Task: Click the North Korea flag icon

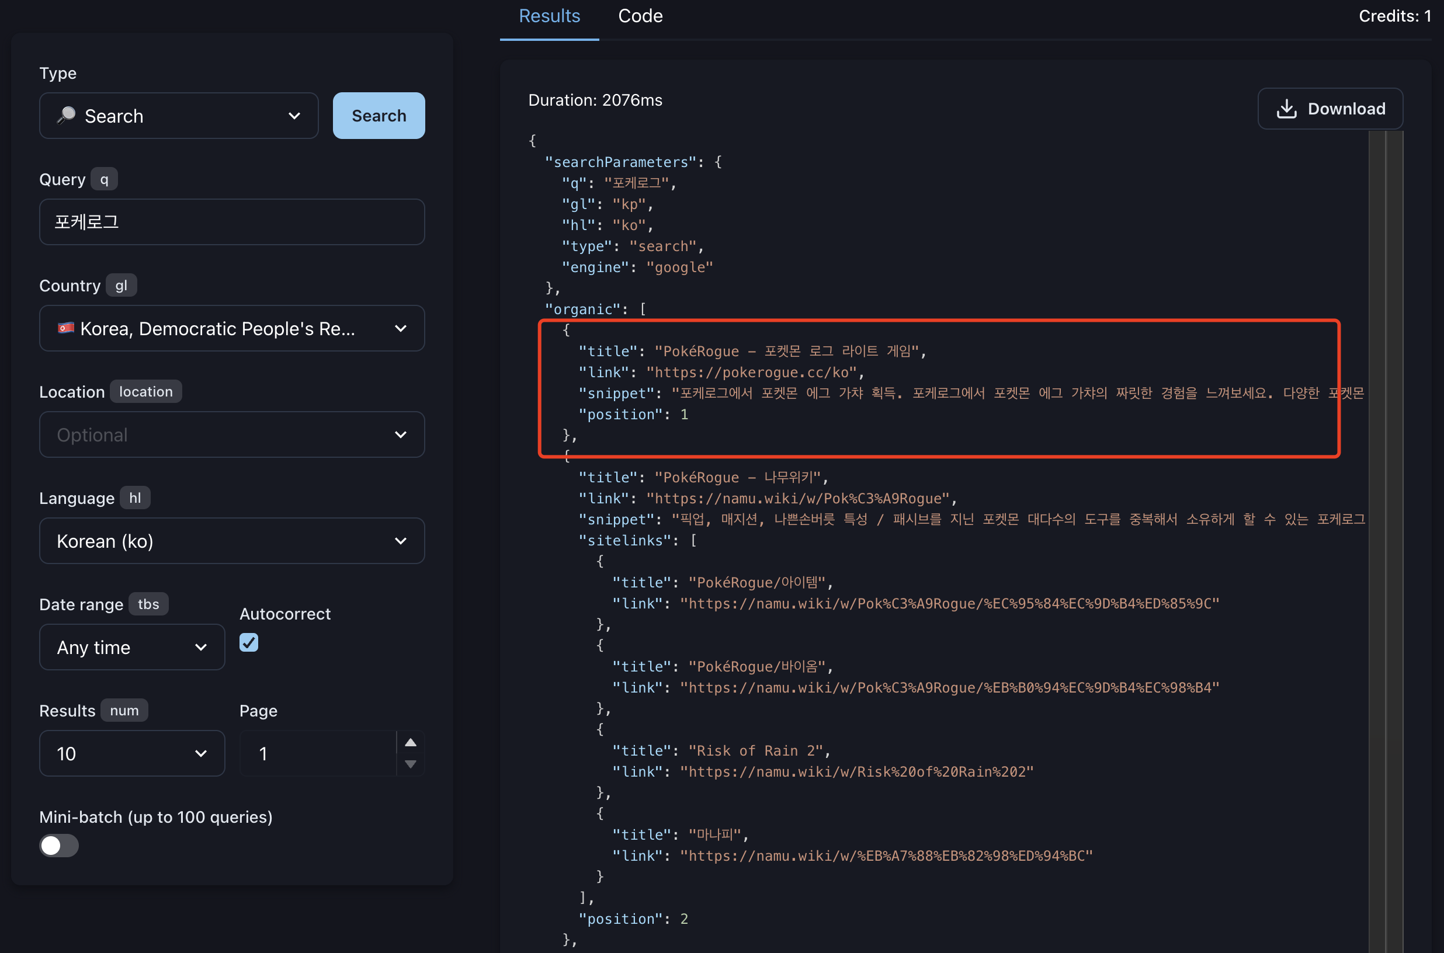Action: [x=65, y=328]
